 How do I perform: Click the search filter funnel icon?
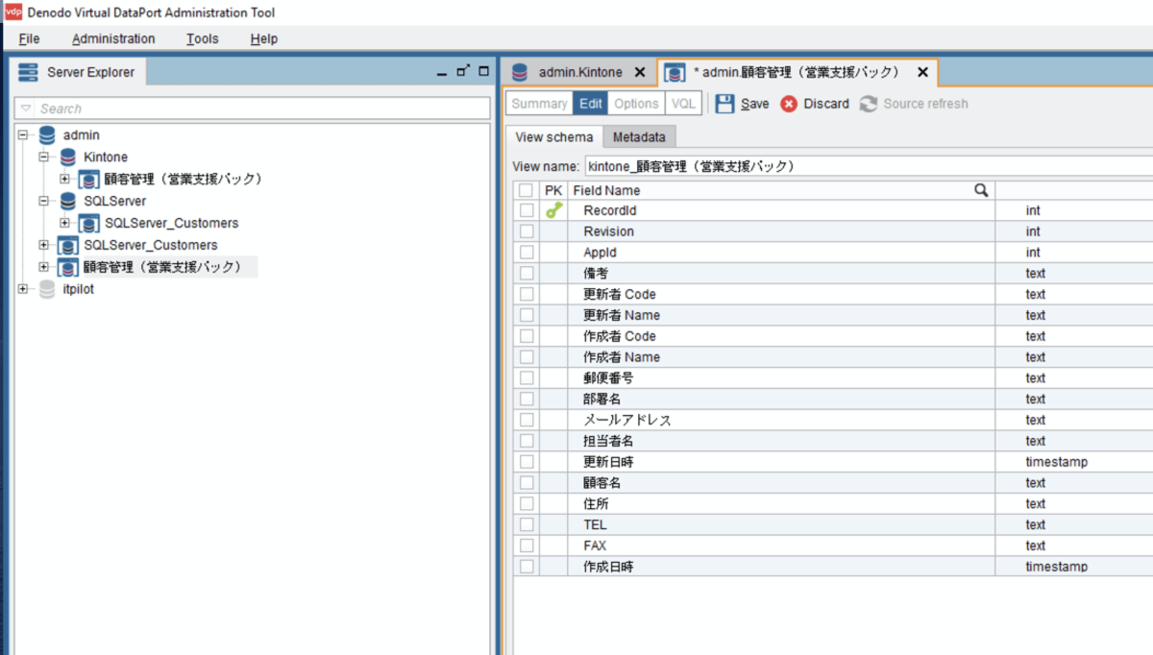[x=27, y=109]
